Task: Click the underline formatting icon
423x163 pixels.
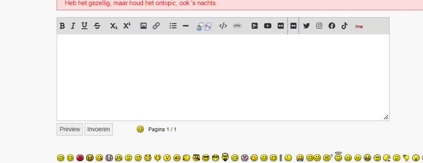Action: [x=85, y=26]
